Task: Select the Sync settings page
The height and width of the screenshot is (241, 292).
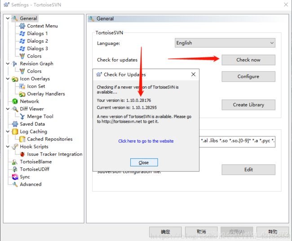Action: [25, 177]
